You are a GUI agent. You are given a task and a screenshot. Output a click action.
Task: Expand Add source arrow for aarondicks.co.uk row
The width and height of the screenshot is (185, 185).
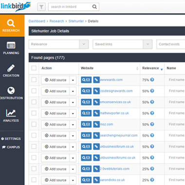(x=73, y=180)
